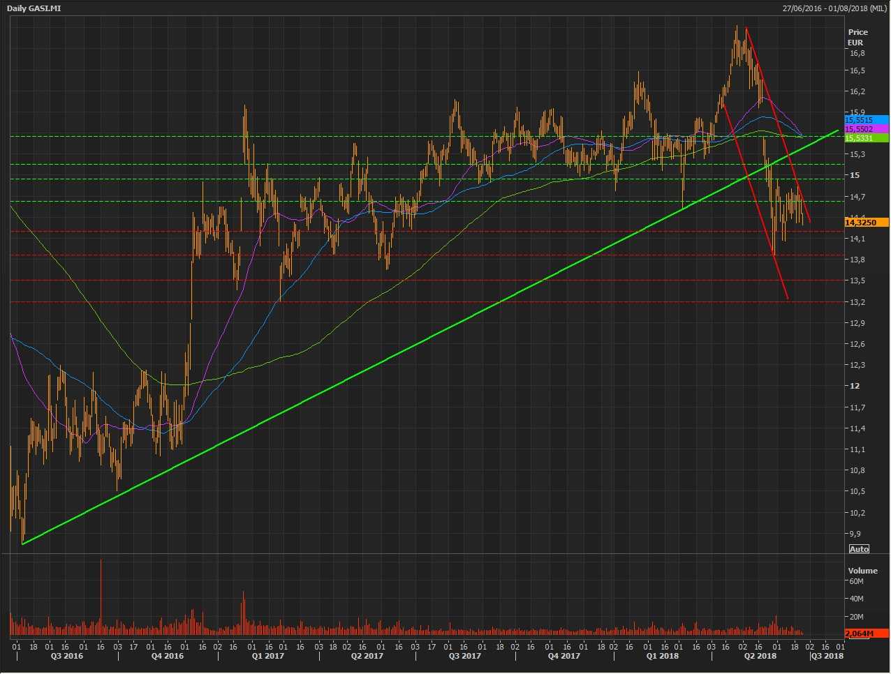Select Q4 2016 on the time axis
This screenshot has height=674, width=891.
click(x=168, y=656)
